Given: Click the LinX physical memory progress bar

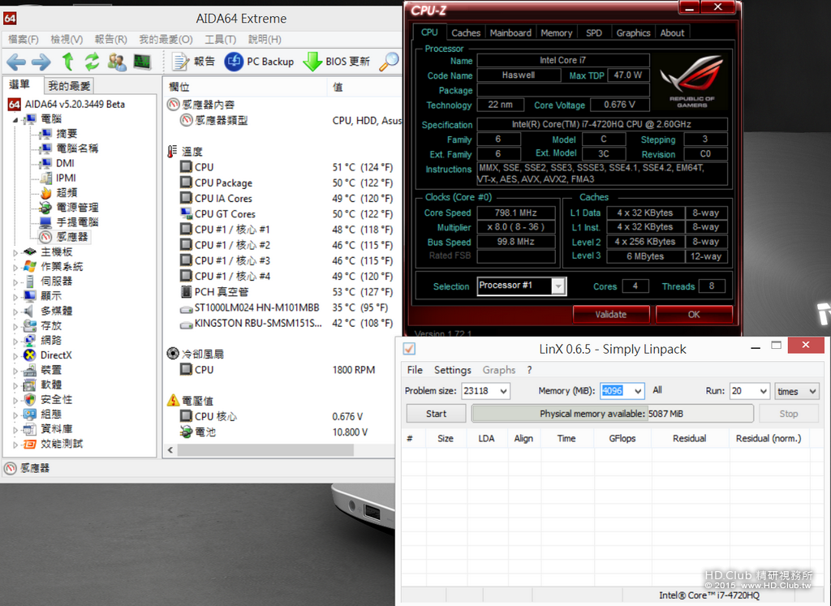Looking at the screenshot, I should (x=612, y=414).
